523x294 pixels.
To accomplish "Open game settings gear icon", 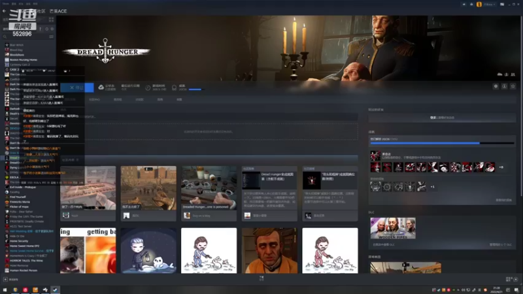I will [x=496, y=86].
